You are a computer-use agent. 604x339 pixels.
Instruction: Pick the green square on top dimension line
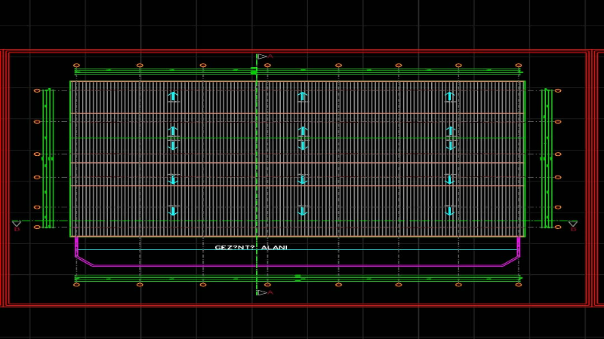pos(254,71)
